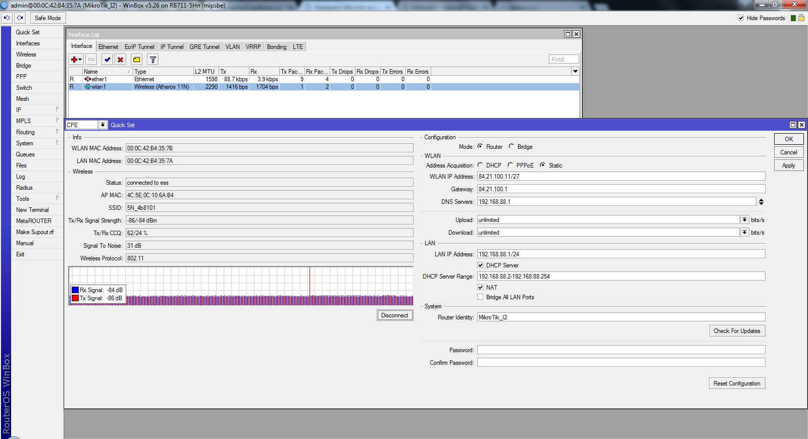This screenshot has height=439, width=808.
Task: Click the Redo arrow icon
Action: tap(20, 18)
